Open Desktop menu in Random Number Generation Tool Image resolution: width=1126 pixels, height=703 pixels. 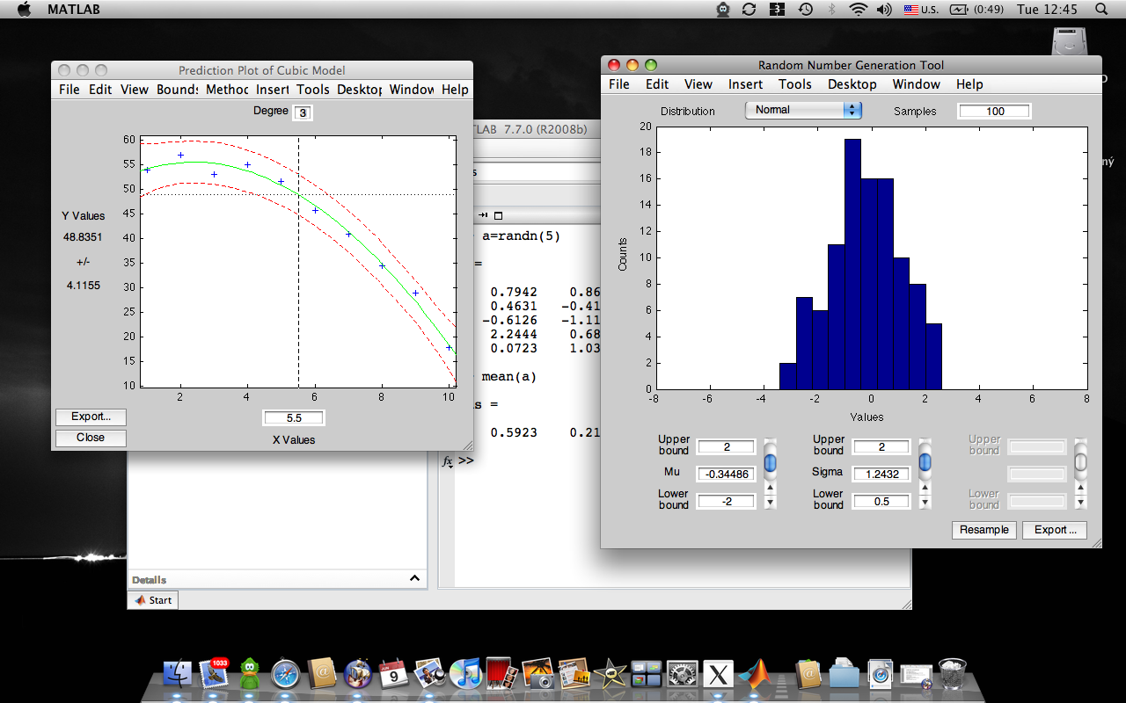pos(852,84)
